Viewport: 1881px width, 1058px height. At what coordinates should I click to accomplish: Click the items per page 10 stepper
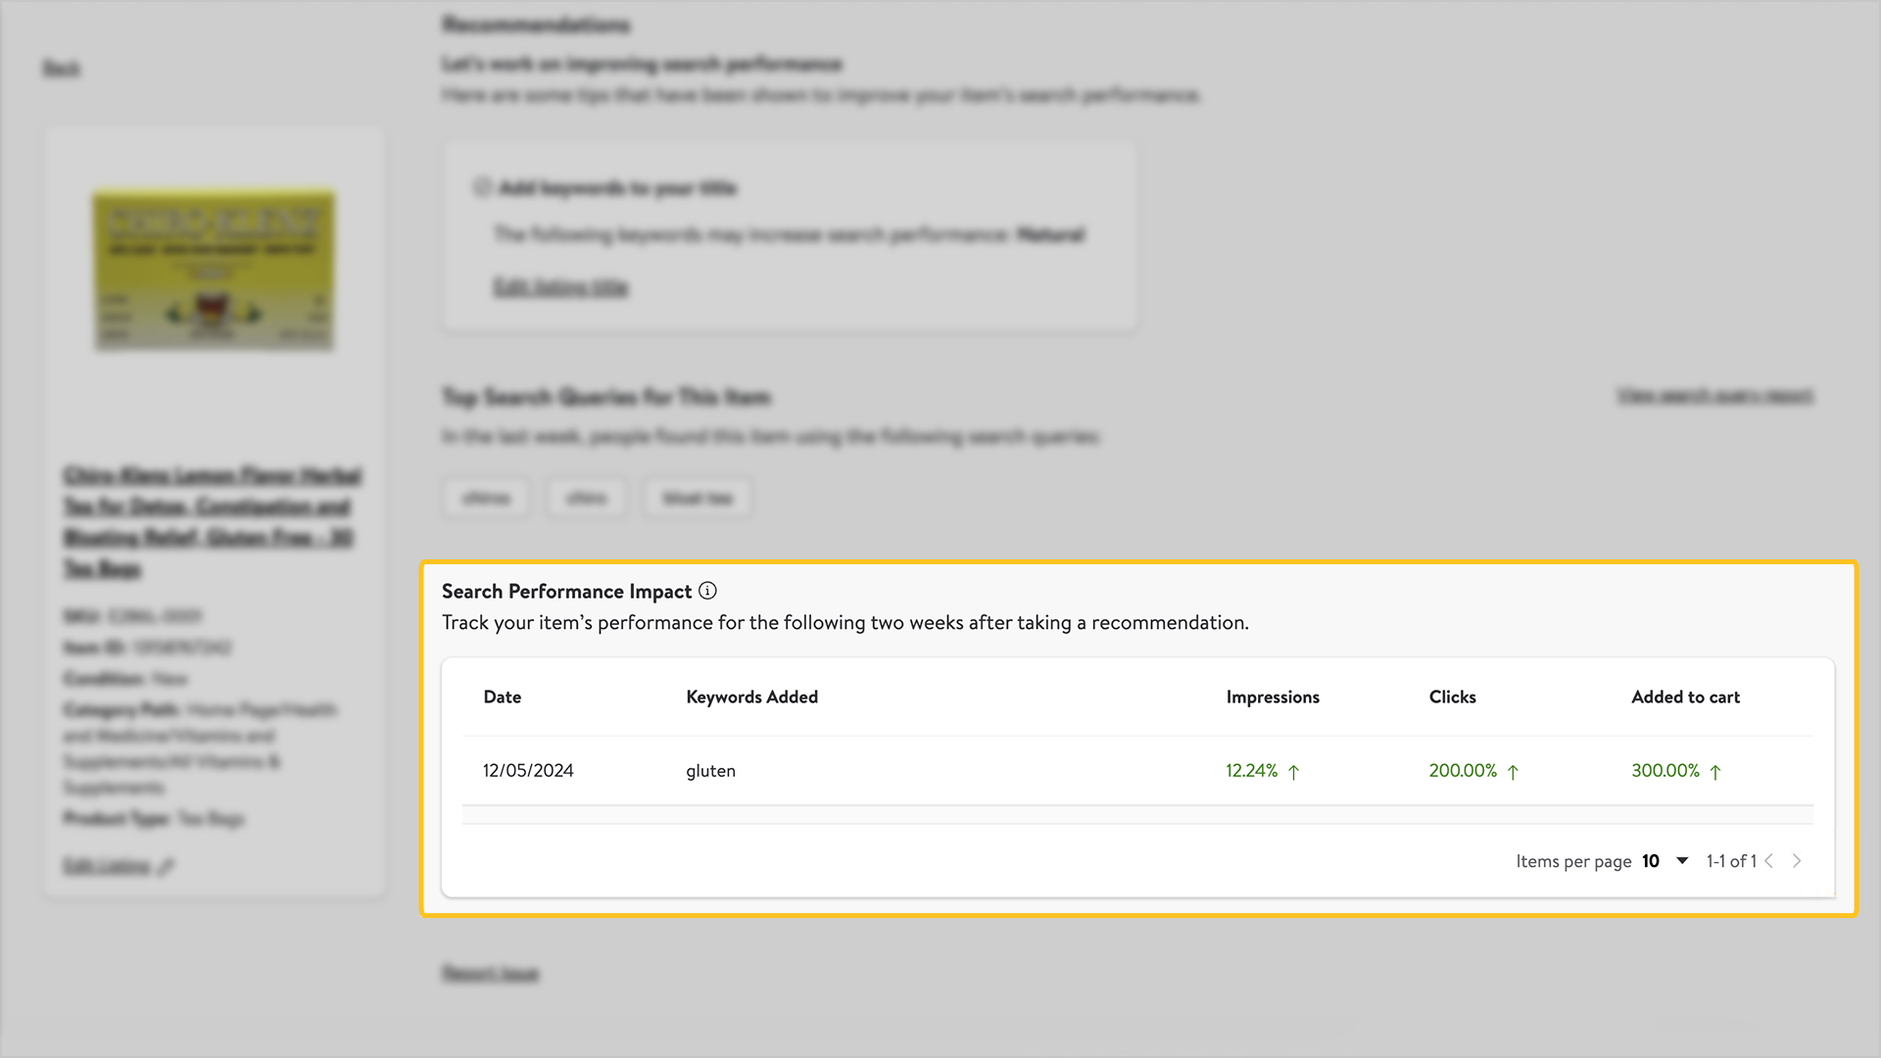pos(1666,859)
